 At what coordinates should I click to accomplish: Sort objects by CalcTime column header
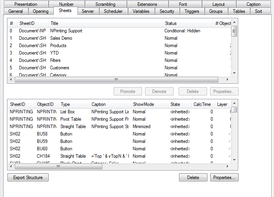pos(203,104)
